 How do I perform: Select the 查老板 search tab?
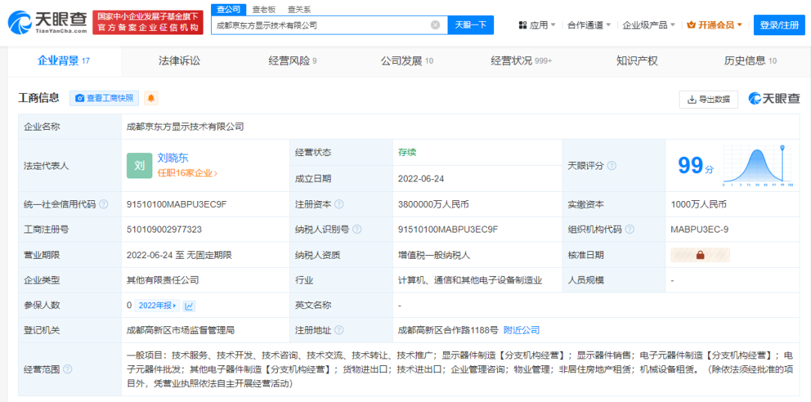263,9
